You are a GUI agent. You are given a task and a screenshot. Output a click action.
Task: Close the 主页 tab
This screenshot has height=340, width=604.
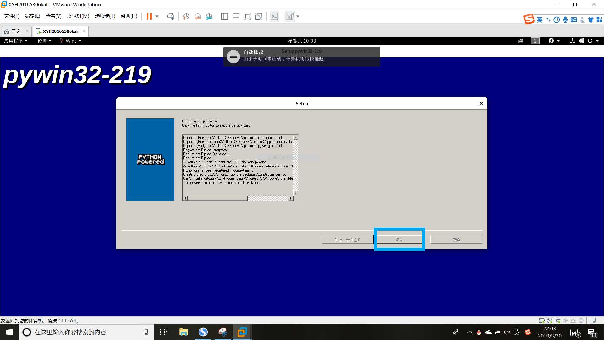pos(27,31)
